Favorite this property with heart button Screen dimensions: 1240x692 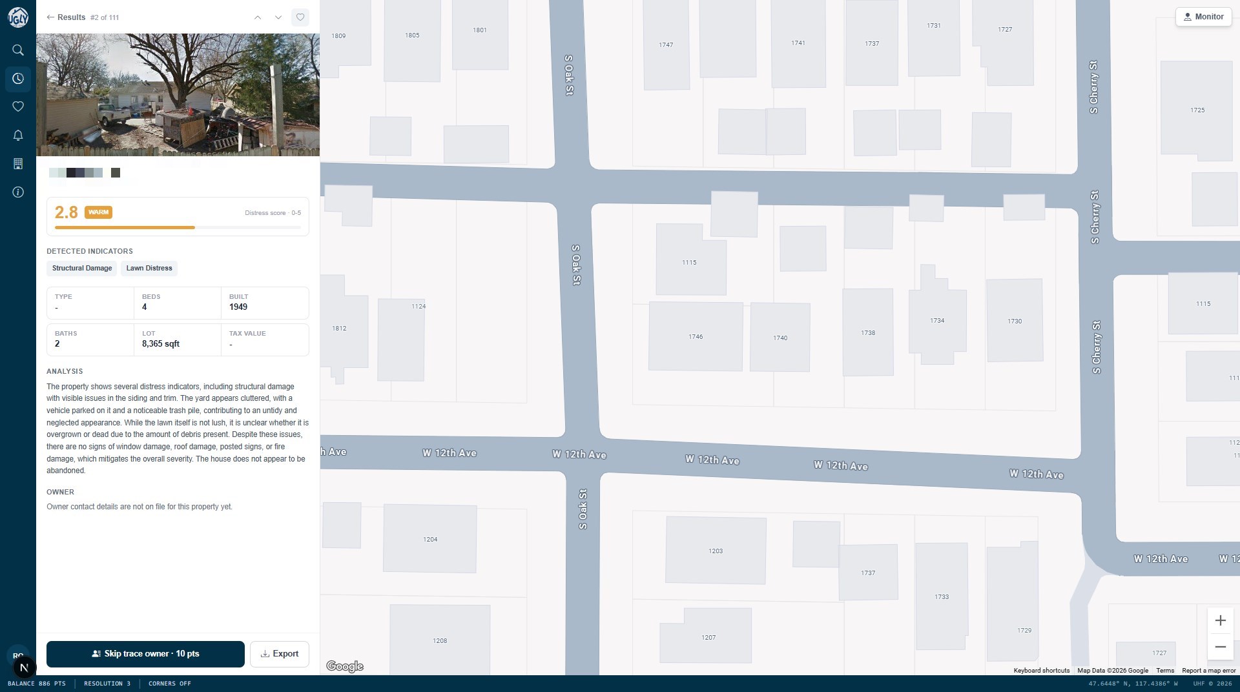[x=300, y=17]
